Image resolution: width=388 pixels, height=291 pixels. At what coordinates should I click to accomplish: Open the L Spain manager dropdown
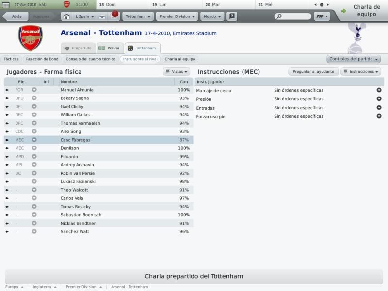(x=84, y=16)
